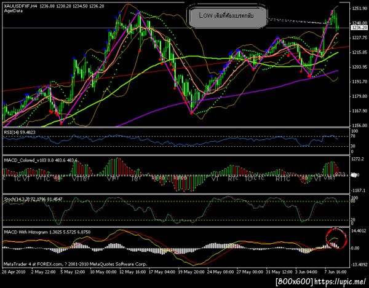This screenshot has height=288, width=369.
Task: Click the 70 level on RSI axis
Action: coord(353,136)
